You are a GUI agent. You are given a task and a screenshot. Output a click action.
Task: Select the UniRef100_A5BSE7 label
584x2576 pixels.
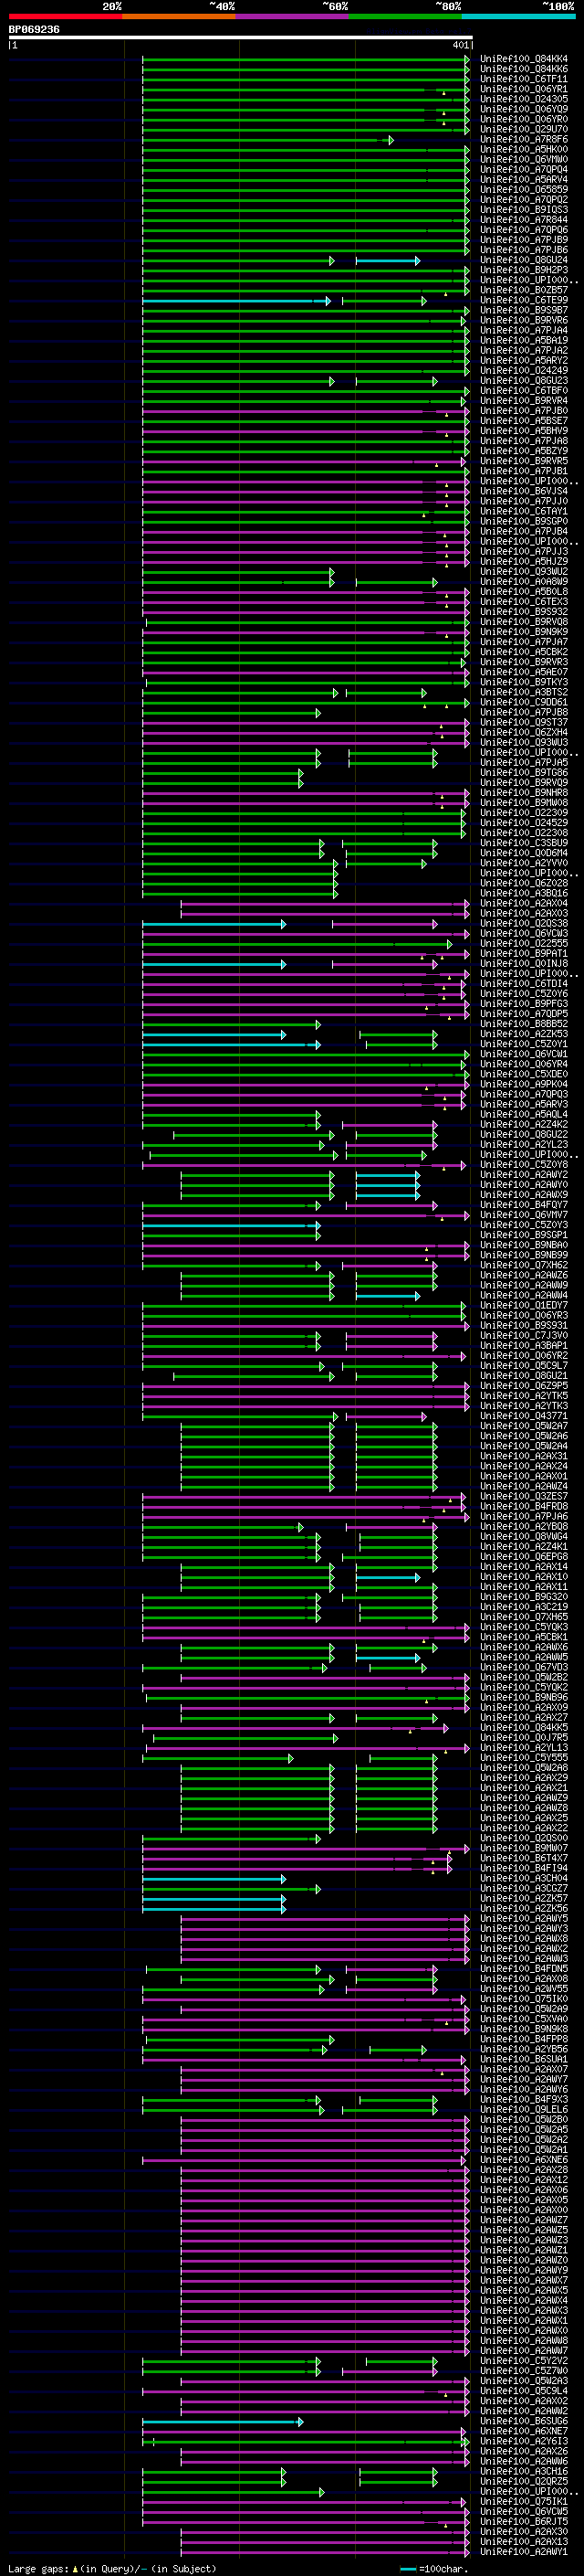[524, 421]
